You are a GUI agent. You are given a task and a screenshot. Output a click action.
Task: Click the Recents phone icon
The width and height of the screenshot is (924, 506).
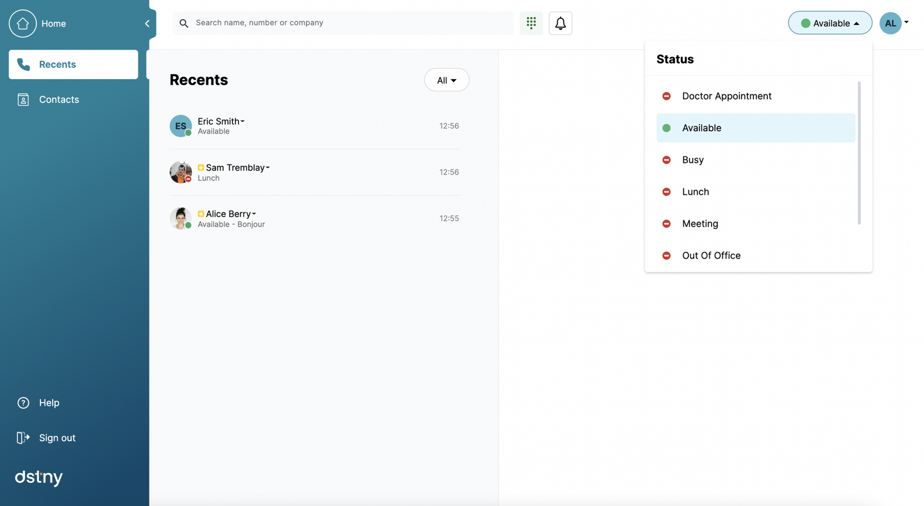tap(23, 64)
